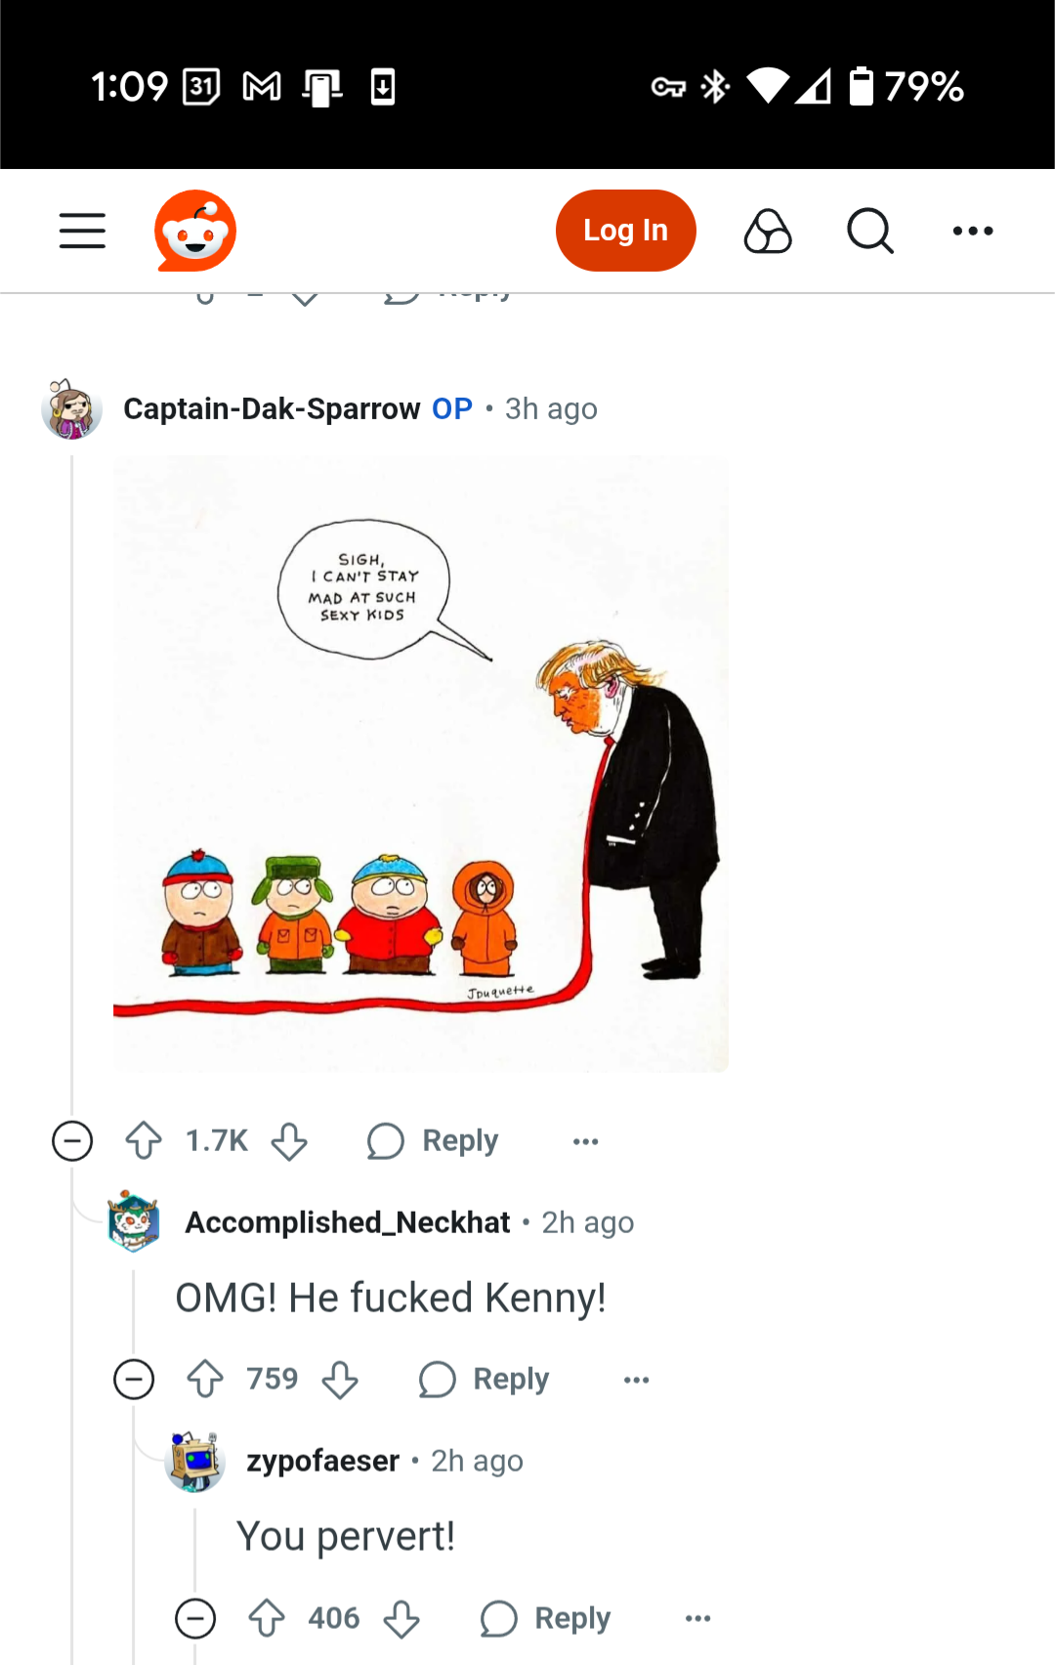Open Captain-Dak-Sparrow's user profile
This screenshot has width=1055, height=1665.
coord(272,408)
